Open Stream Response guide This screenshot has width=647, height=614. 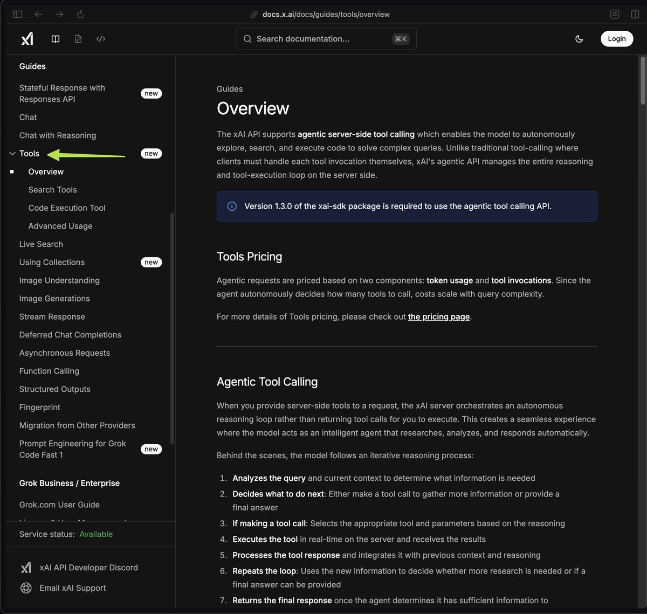(x=52, y=316)
